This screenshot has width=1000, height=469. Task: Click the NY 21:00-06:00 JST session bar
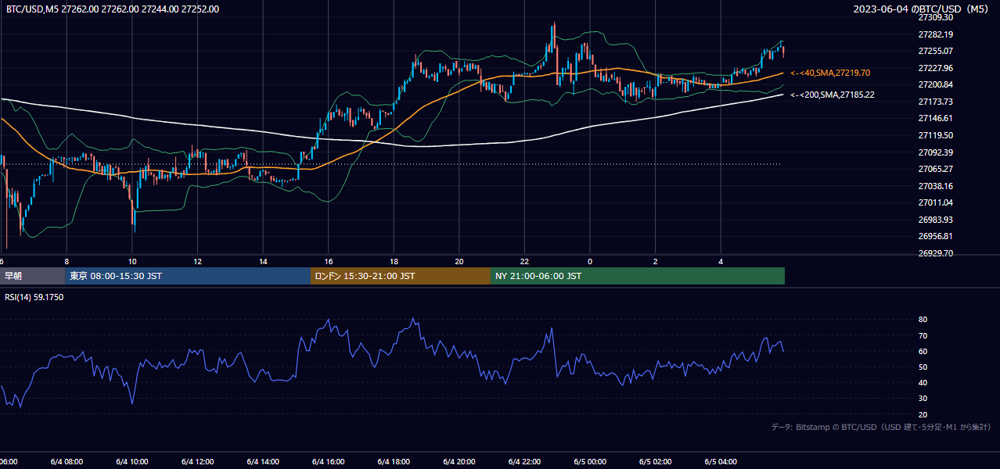pyautogui.click(x=638, y=276)
